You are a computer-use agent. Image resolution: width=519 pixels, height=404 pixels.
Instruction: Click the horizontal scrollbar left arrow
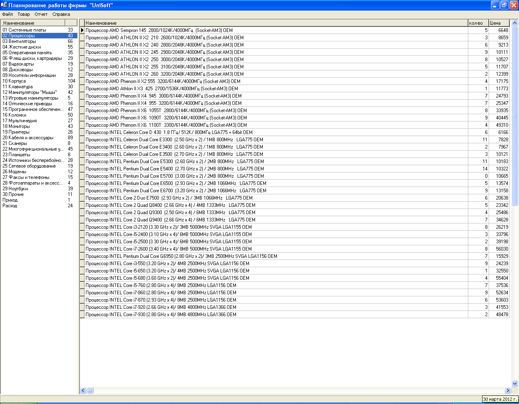pos(83,391)
